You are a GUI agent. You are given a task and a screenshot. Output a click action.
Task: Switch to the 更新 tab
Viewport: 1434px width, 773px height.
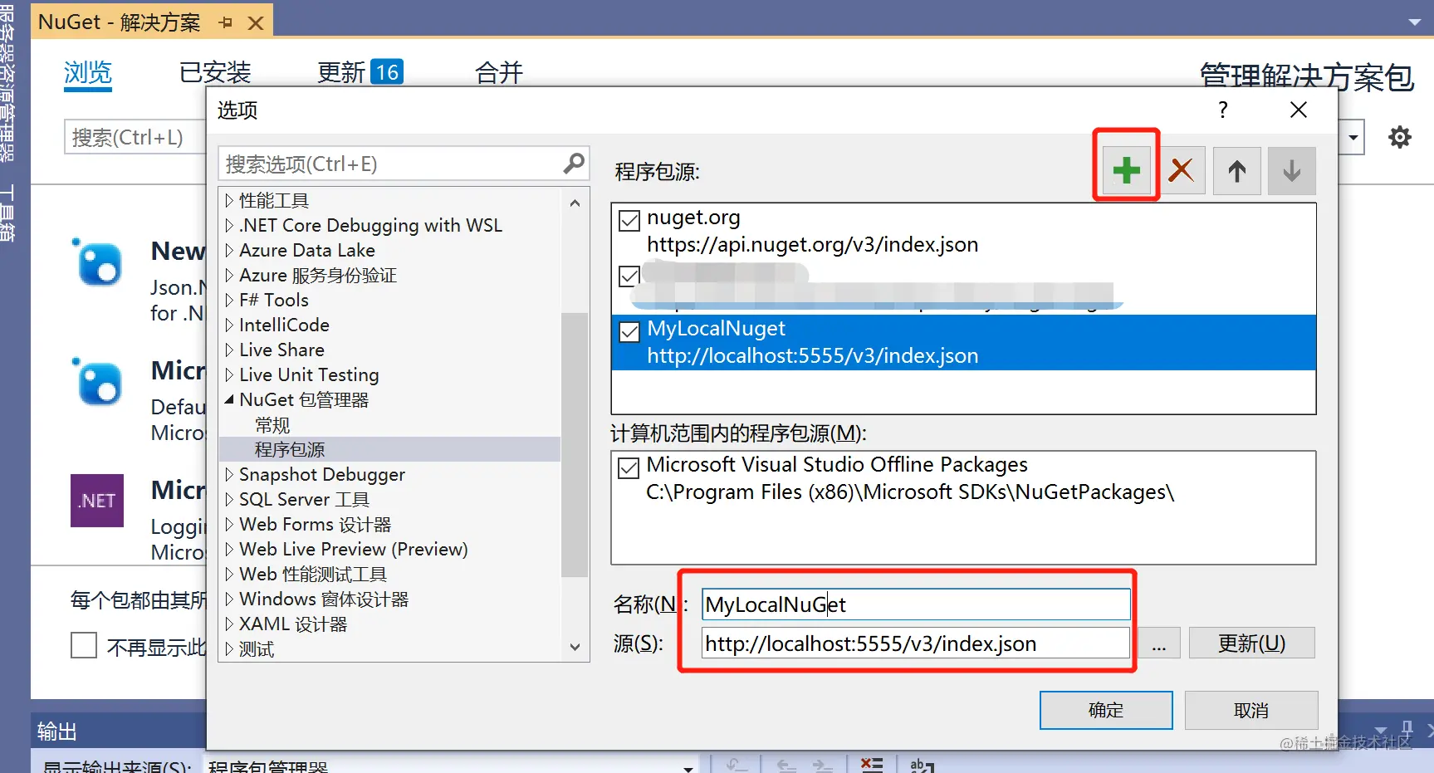pyautogui.click(x=360, y=73)
